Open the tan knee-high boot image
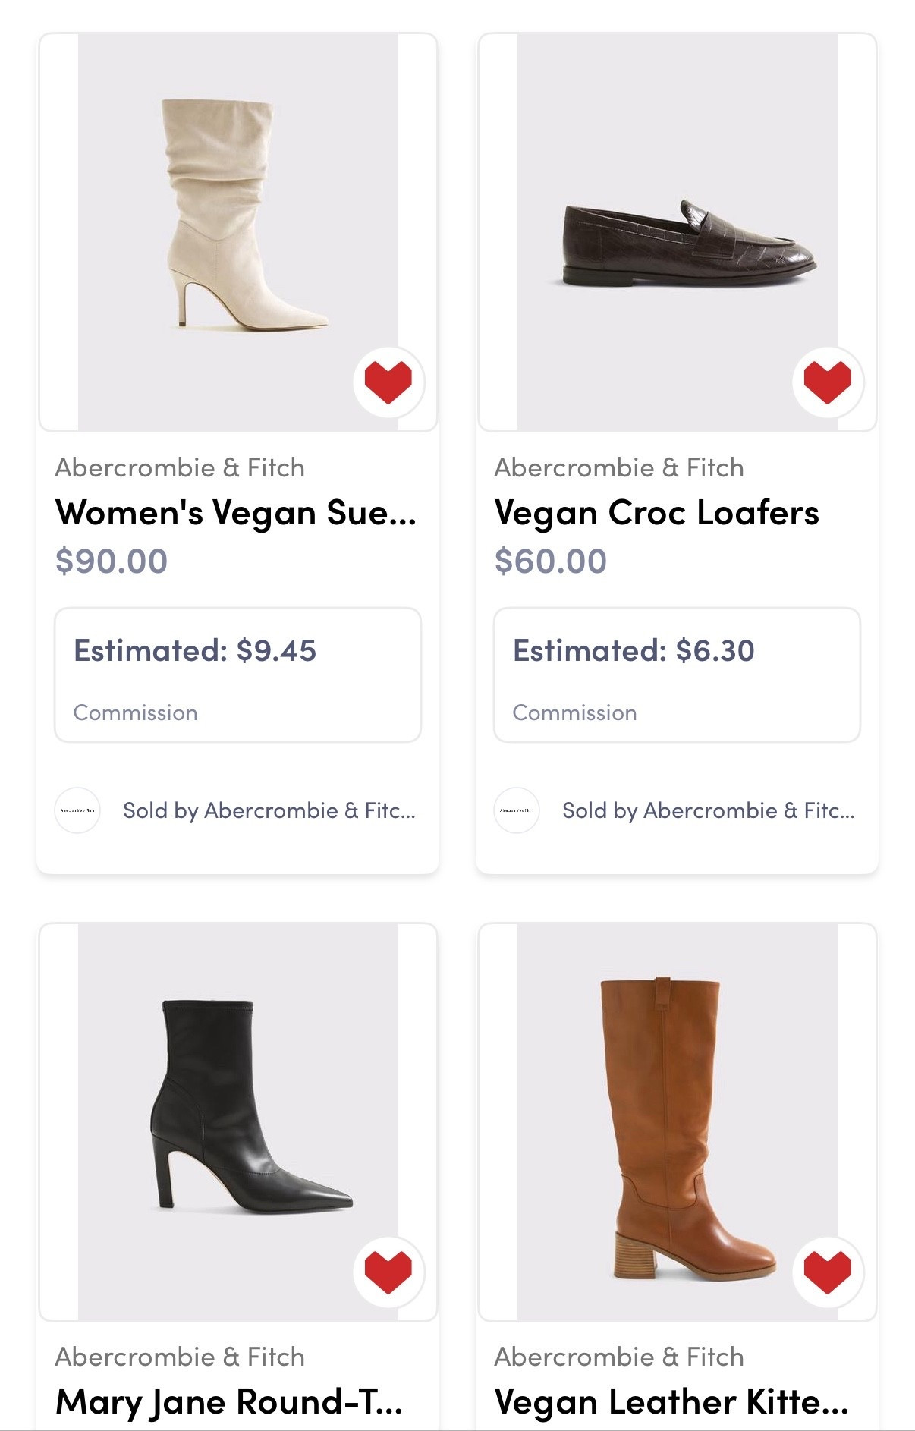Viewport: 915px width, 1431px height. pos(677,1115)
